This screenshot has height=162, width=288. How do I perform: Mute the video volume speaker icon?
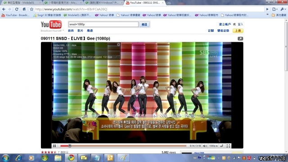[205, 146]
